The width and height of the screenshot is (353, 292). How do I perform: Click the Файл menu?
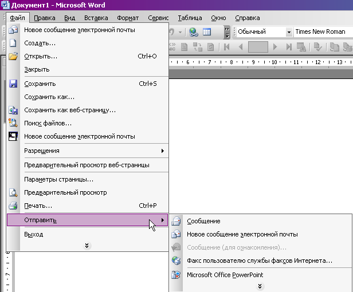18,18
